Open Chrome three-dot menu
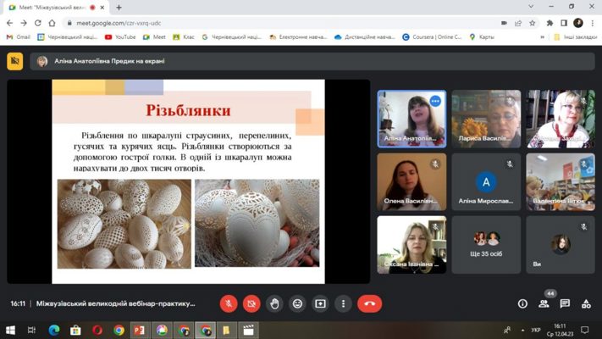The image size is (602, 339). (x=593, y=23)
